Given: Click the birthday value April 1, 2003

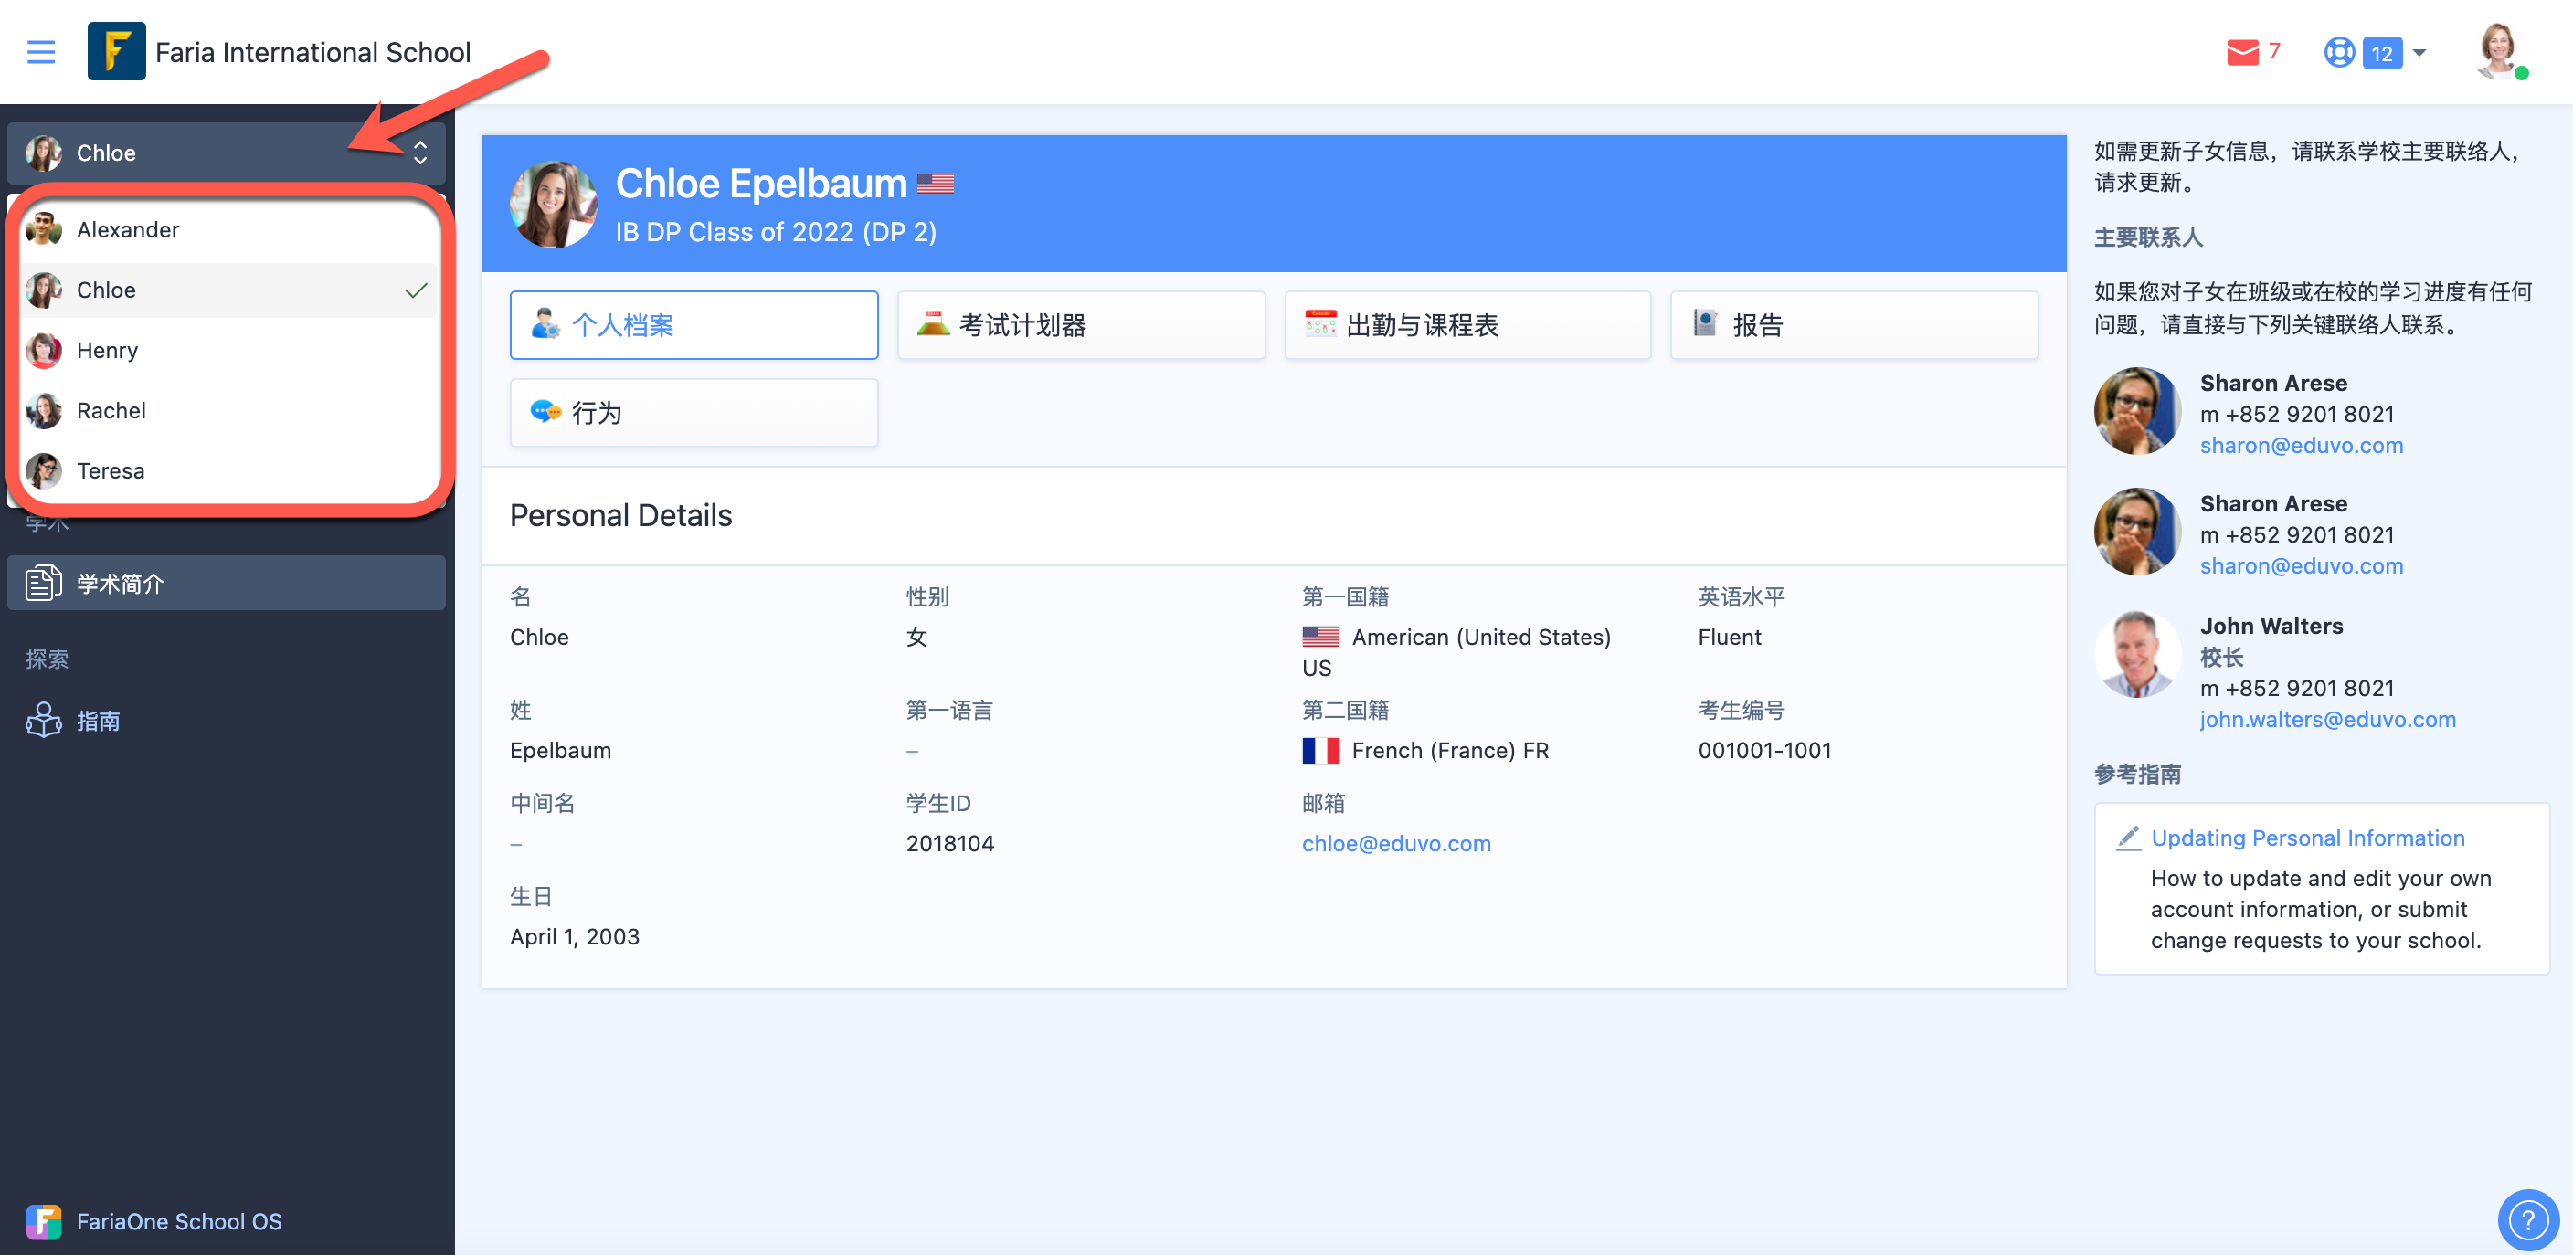Looking at the screenshot, I should click(x=575, y=936).
